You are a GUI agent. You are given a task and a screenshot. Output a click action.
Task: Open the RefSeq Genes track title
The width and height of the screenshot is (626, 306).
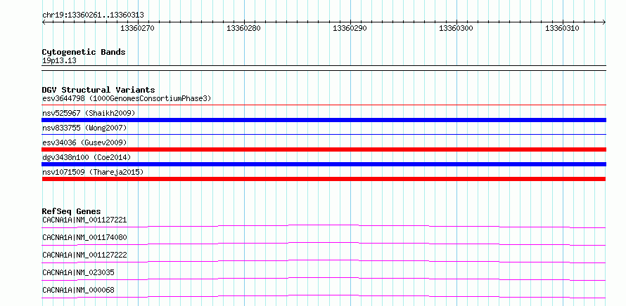(72, 211)
